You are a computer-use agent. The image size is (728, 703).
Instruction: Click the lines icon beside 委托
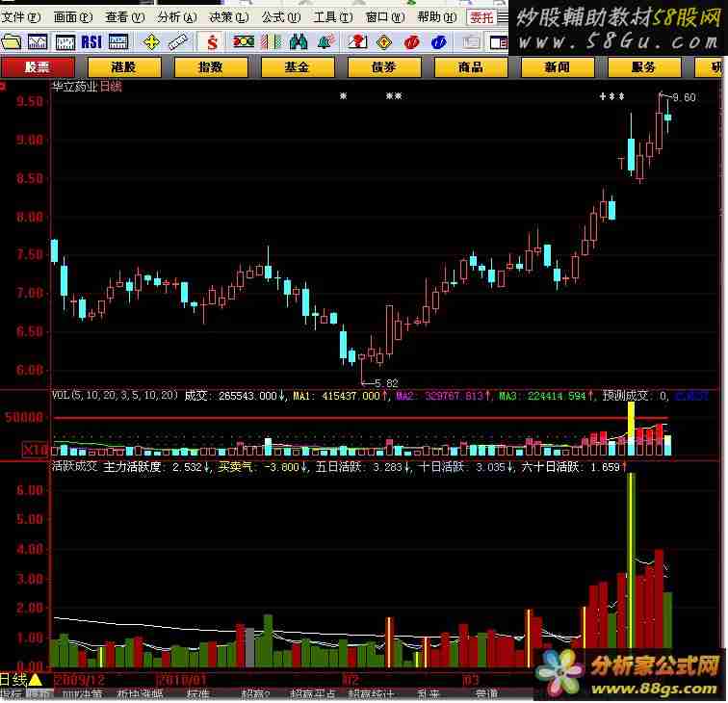coord(504,17)
